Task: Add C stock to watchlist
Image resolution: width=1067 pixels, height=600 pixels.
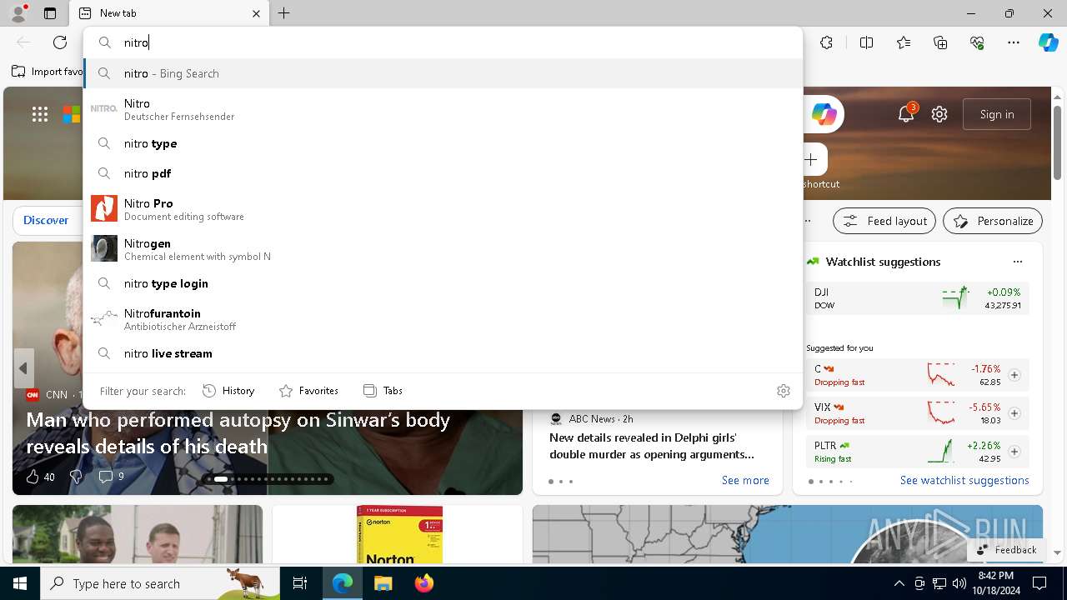Action: point(1014,375)
